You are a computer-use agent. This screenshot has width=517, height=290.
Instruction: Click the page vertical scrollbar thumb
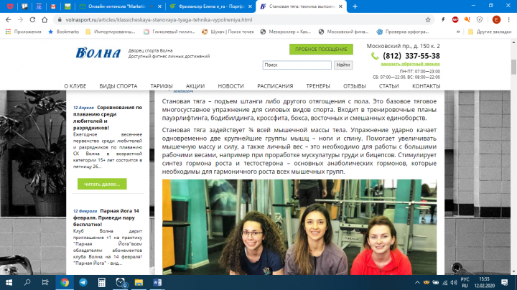(x=513, y=67)
